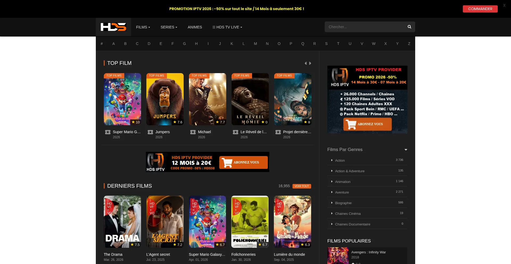Click film icon beside Jumpers title
The width and height of the screenshot is (511, 264).
coord(150,132)
